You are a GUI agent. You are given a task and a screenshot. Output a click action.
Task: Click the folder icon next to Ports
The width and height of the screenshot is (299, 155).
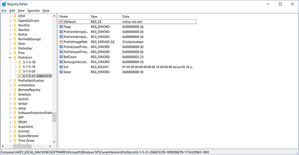point(15,44)
